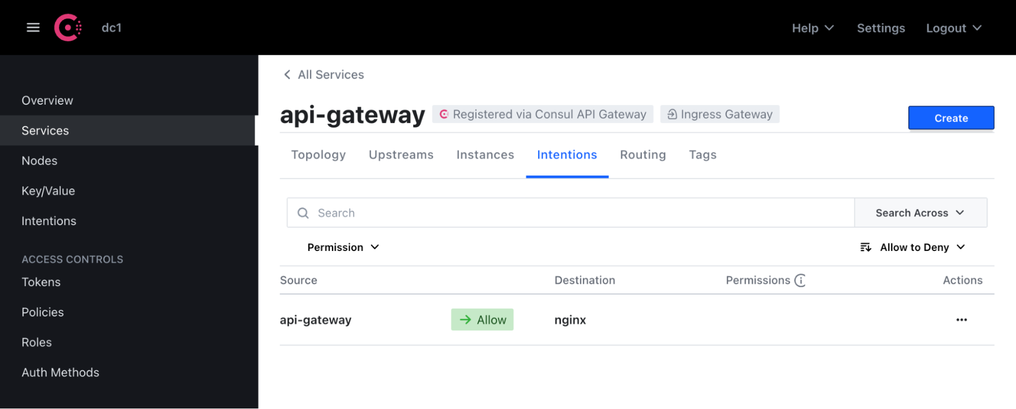Open the Routing tab
The height and width of the screenshot is (409, 1016).
click(x=642, y=154)
